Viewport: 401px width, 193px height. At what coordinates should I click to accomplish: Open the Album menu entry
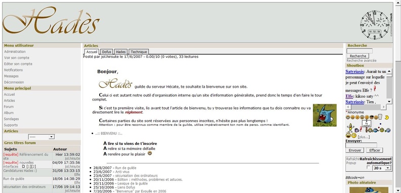(9, 113)
